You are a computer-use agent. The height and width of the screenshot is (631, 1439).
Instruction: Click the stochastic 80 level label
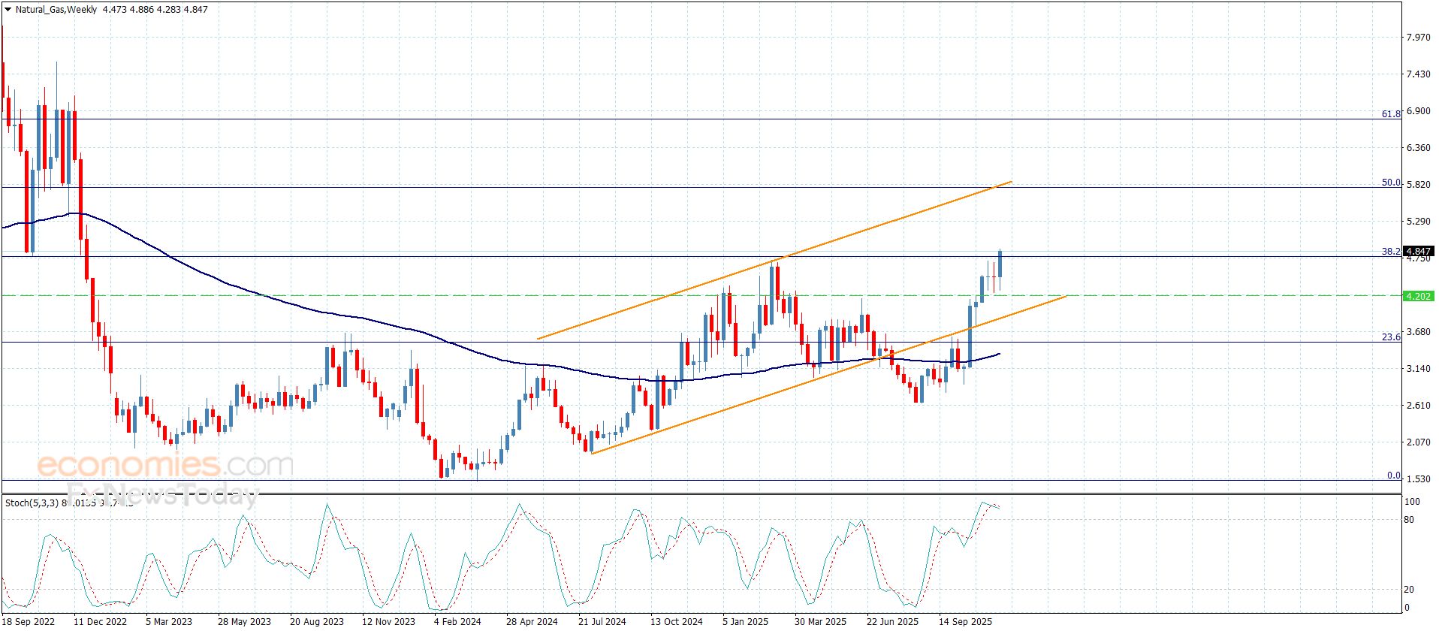[x=1409, y=520]
